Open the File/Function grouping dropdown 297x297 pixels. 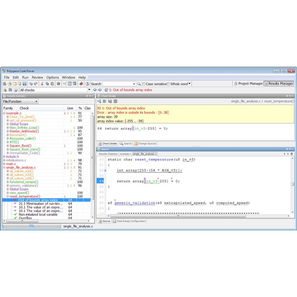pyautogui.click(x=36, y=101)
